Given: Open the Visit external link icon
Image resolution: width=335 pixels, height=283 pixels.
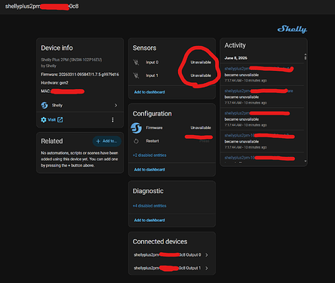Looking at the screenshot, I should coord(60,120).
